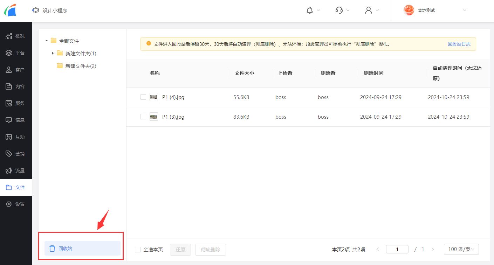Go to 概况 in the sidebar menu

(x=16, y=36)
